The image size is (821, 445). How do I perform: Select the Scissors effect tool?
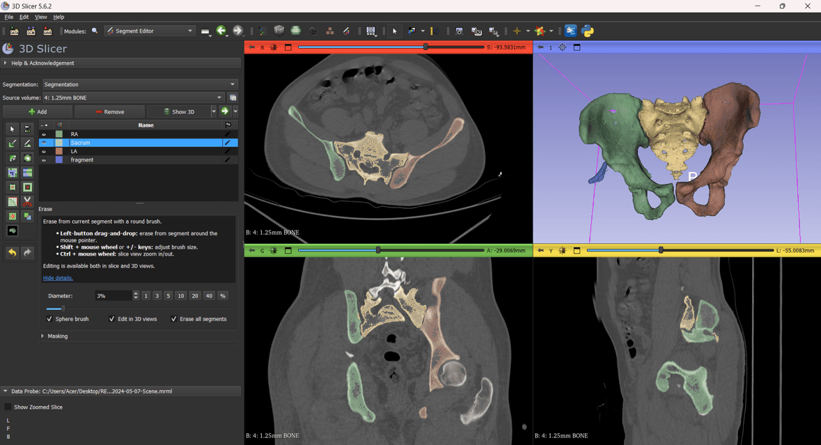(x=28, y=201)
